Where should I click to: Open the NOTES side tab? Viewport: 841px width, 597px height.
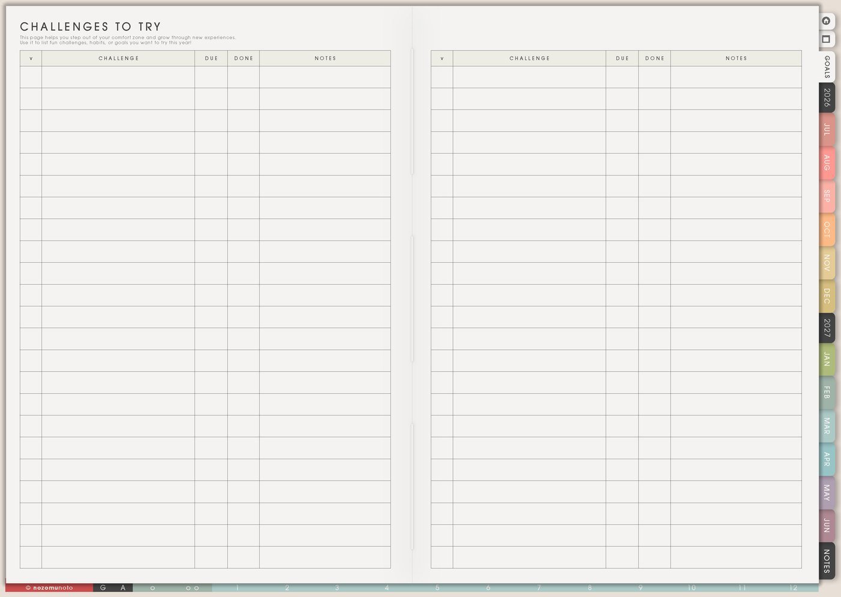(x=827, y=561)
